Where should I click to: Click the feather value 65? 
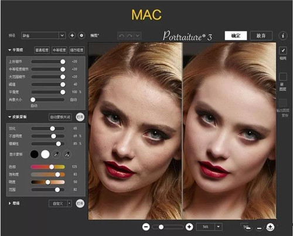pos(75,129)
